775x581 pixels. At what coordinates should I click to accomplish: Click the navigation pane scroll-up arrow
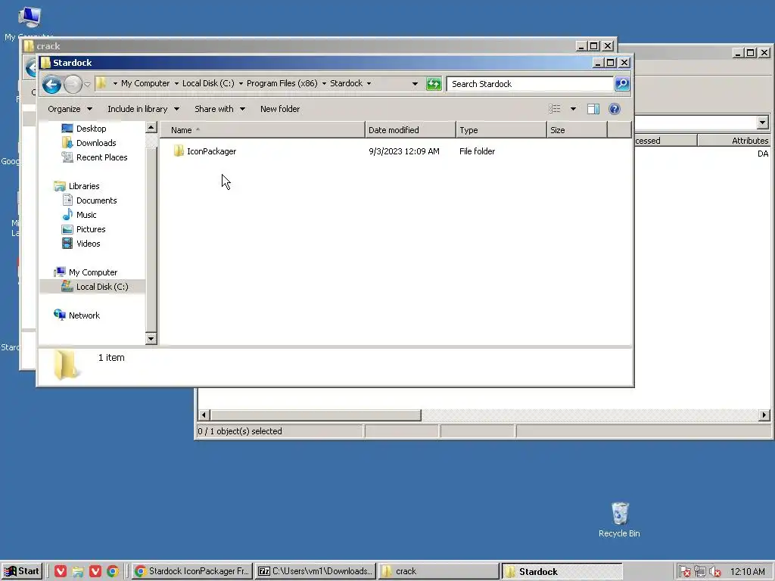coord(151,127)
